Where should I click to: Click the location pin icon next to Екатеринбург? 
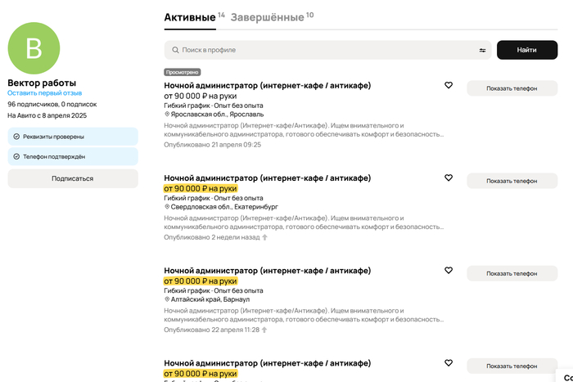coord(167,208)
